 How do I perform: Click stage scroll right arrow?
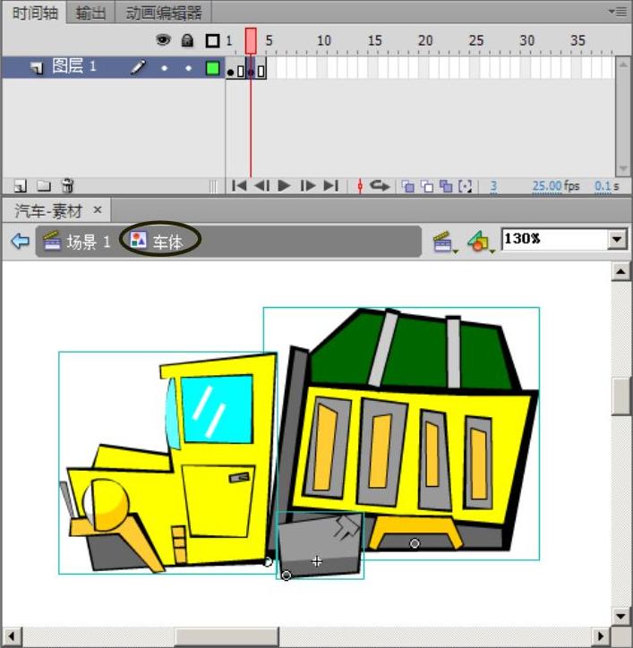click(600, 636)
